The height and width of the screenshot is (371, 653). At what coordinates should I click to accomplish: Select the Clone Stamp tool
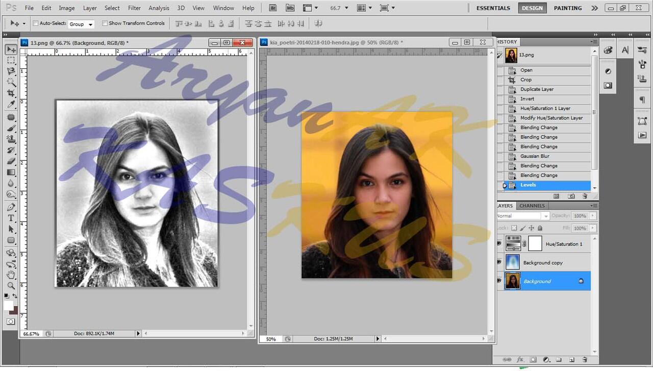11,139
